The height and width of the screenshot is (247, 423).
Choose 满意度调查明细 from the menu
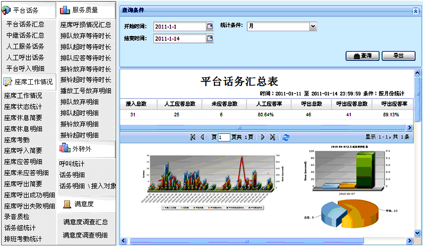pyautogui.click(x=85, y=235)
